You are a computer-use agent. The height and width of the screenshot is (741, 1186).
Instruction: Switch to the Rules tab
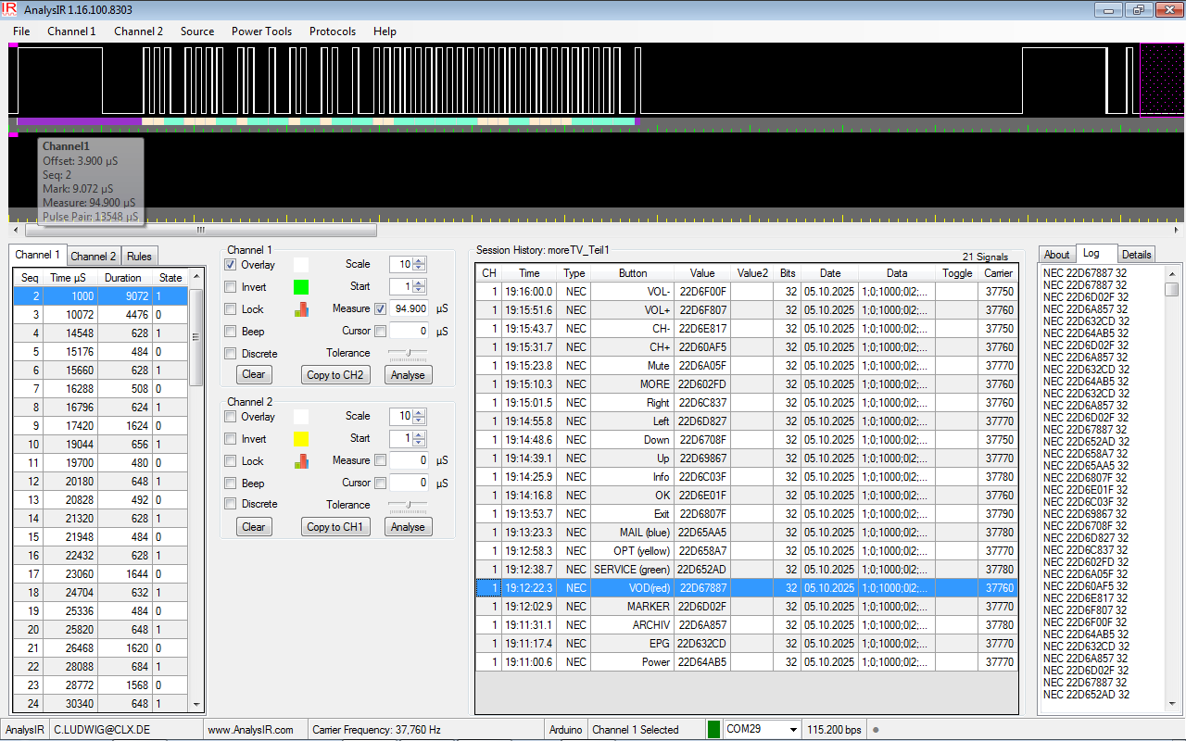click(x=139, y=257)
